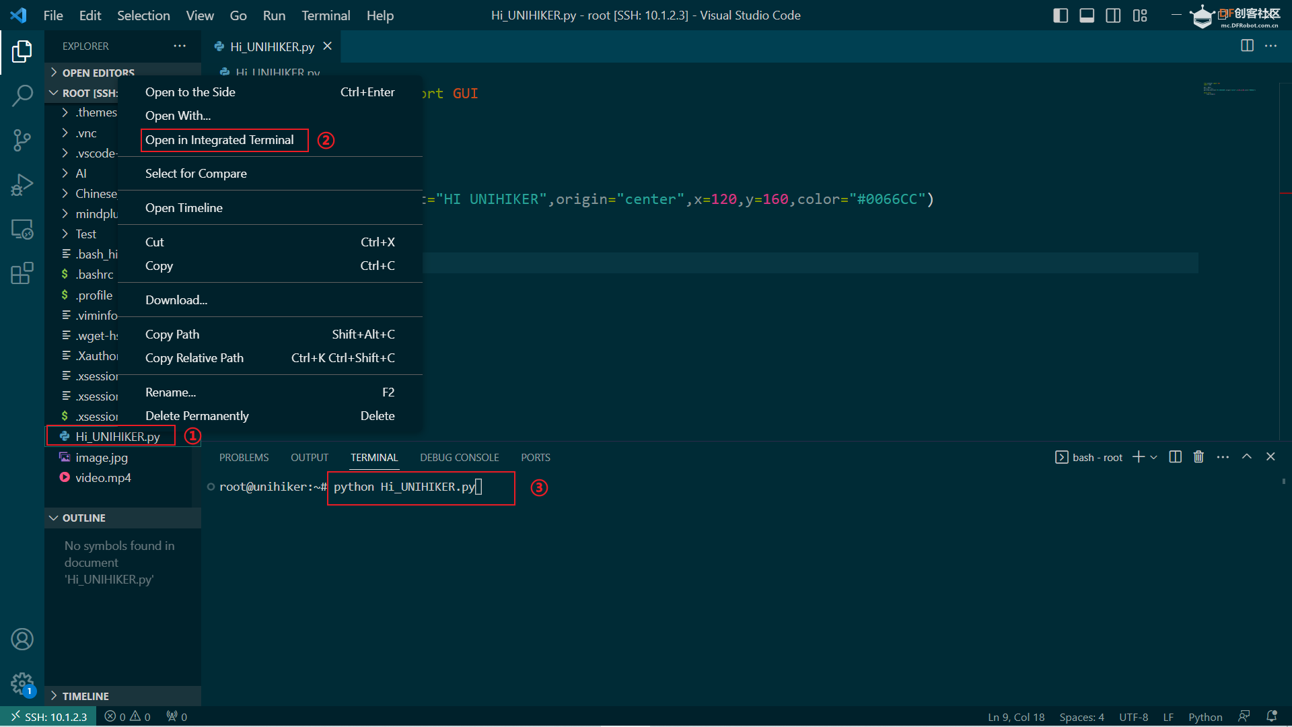
Task: Choose Open in Integrated Terminal
Action: pos(219,140)
